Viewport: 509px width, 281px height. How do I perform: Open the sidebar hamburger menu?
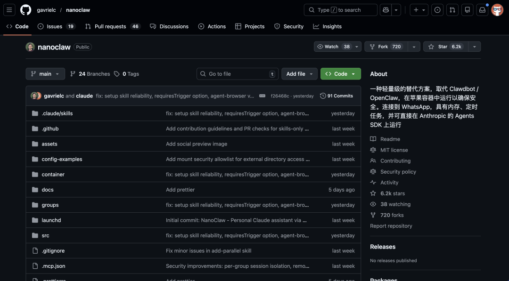[8, 9]
